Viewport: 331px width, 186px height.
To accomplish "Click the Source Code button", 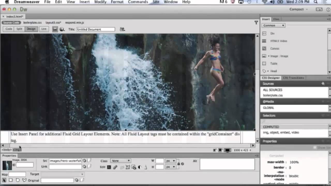I will (x=11, y=23).
